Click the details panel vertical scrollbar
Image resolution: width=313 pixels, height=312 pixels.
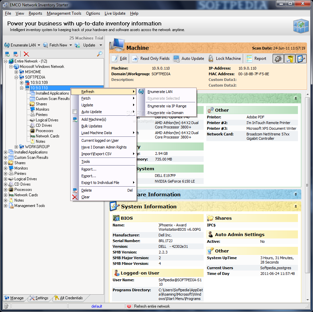pos(307,185)
